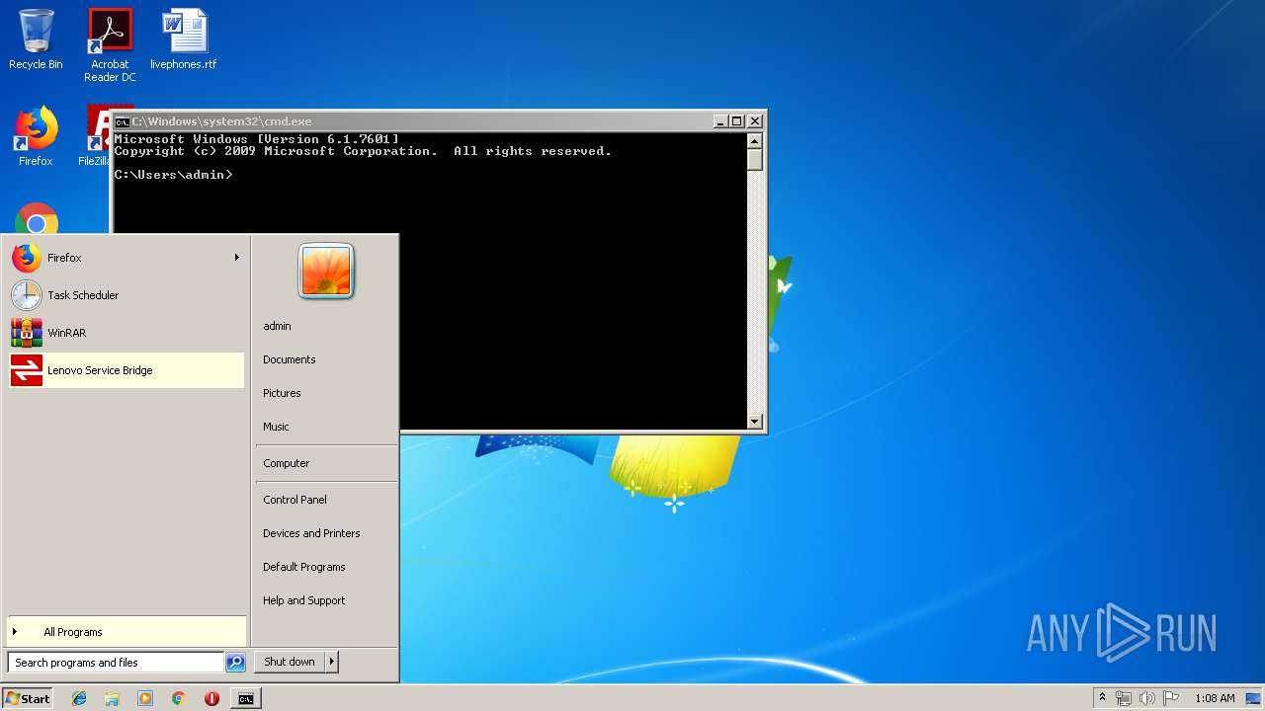Open Devices and Printers
Viewport: 1265px width, 711px height.
coord(311,533)
